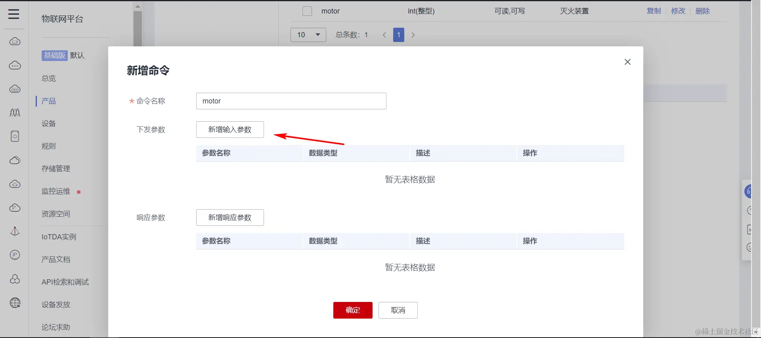This screenshot has height=338, width=761.
Task: Click the 基础版 instance badge
Action: click(x=55, y=55)
